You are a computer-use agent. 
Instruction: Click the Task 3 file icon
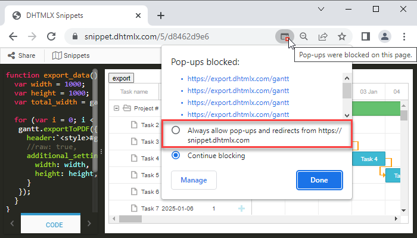[x=134, y=141]
